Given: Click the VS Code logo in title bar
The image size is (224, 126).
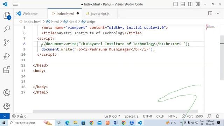Looking at the screenshot, I should point(5,4).
